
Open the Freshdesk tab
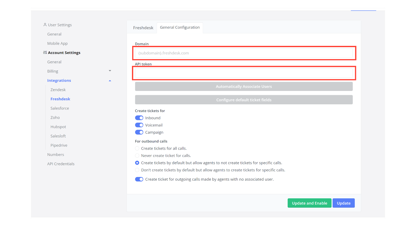pos(143,28)
